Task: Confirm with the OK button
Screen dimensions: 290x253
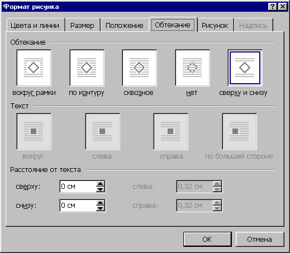Action: [207, 239]
